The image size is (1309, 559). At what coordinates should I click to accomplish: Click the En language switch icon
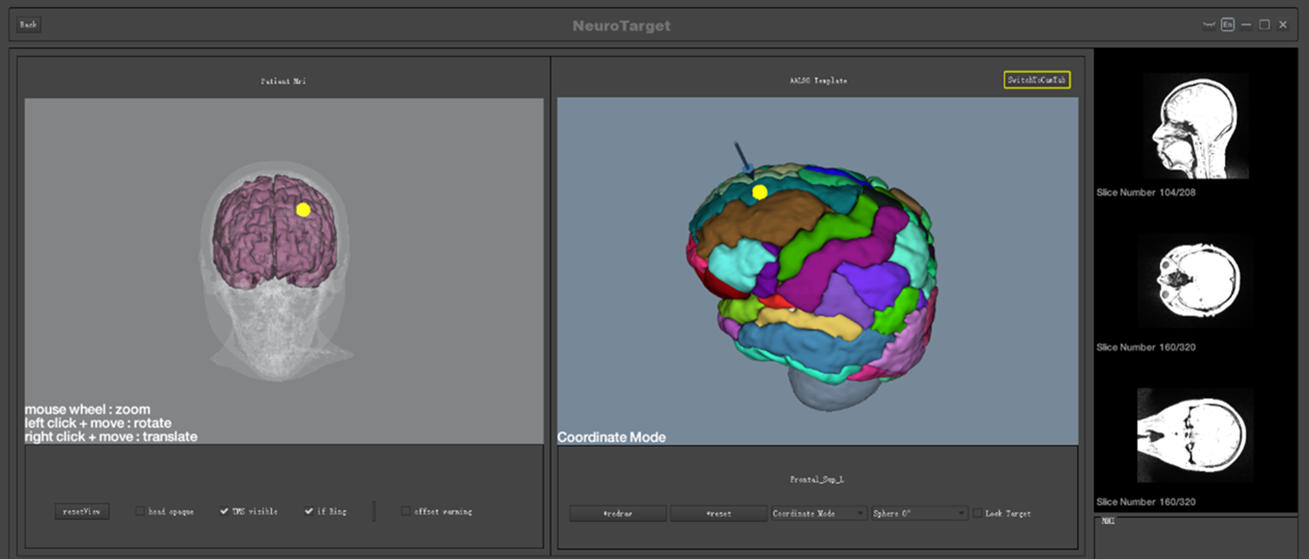pos(1228,25)
